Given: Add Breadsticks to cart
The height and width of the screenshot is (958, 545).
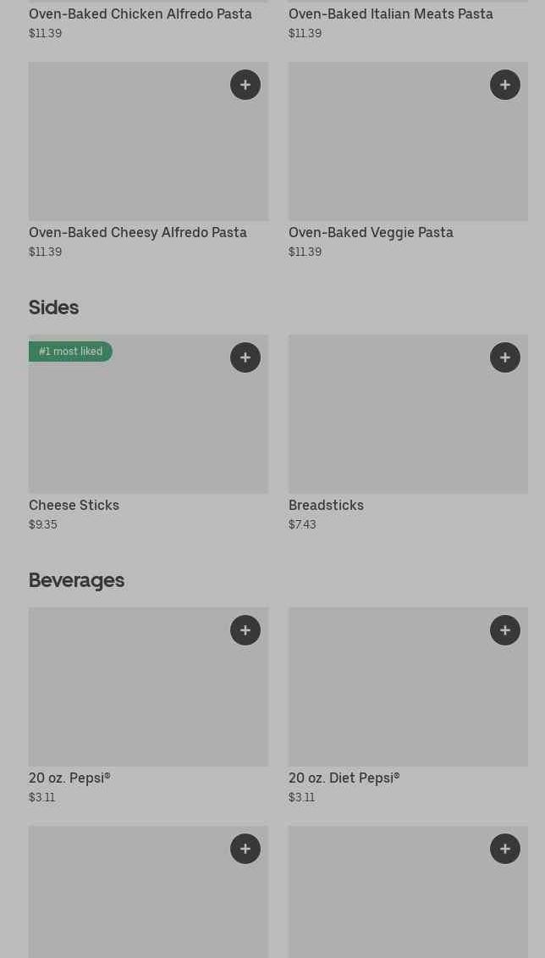Looking at the screenshot, I should pyautogui.click(x=505, y=357).
